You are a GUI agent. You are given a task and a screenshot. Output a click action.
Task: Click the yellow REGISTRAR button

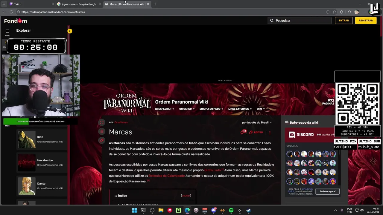[x=366, y=21]
